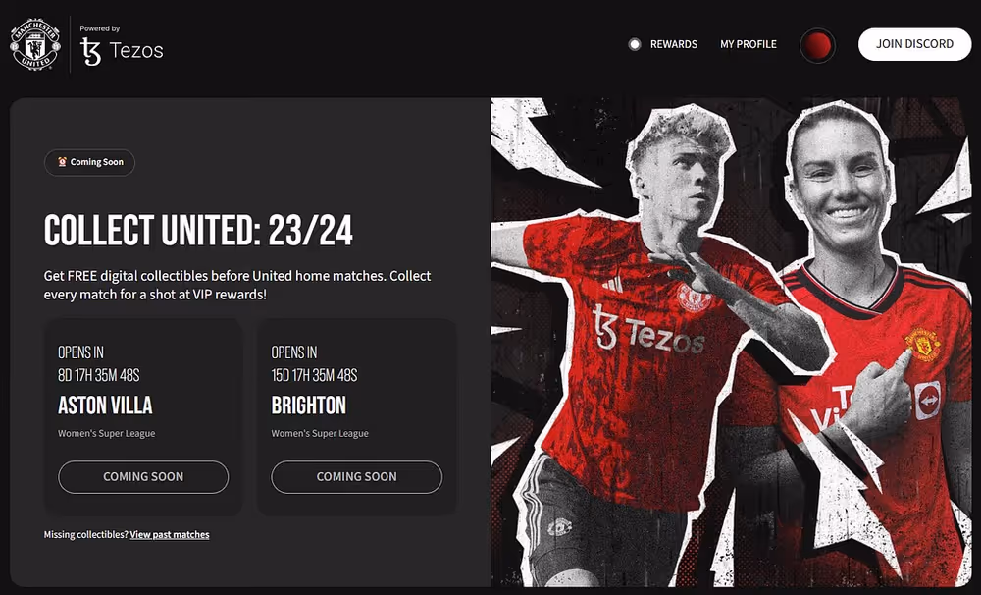The height and width of the screenshot is (595, 981).
Task: Click the white circle icon beside Rewards
Action: click(x=635, y=44)
